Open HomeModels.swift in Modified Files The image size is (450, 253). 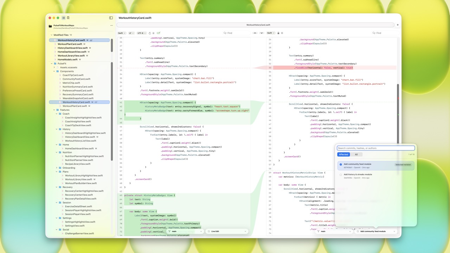click(67, 59)
